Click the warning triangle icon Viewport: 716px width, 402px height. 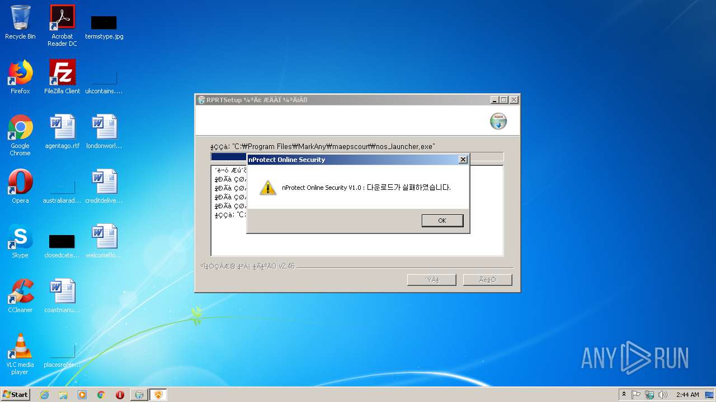(268, 188)
